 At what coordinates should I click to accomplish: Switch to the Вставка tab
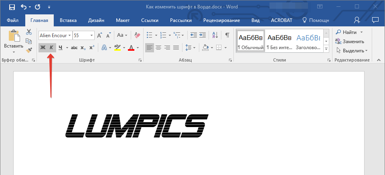[68, 20]
